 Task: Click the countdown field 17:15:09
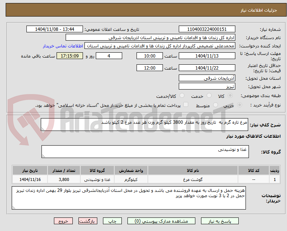click(70, 56)
